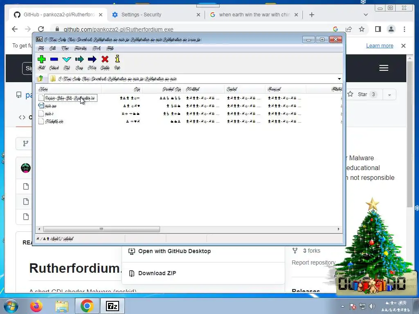The image size is (419, 314).
Task: Click the GitHub branch selector icon
Action: click(26, 144)
